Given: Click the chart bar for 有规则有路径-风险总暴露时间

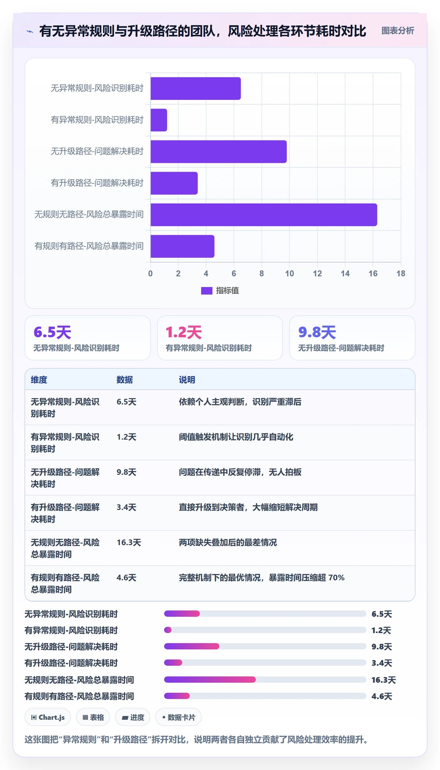Looking at the screenshot, I should pos(182,246).
